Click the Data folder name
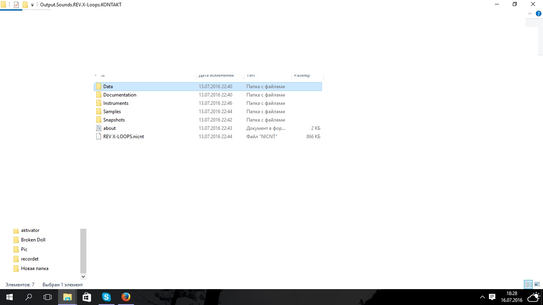Viewport: 543px width, 305px height. [108, 86]
